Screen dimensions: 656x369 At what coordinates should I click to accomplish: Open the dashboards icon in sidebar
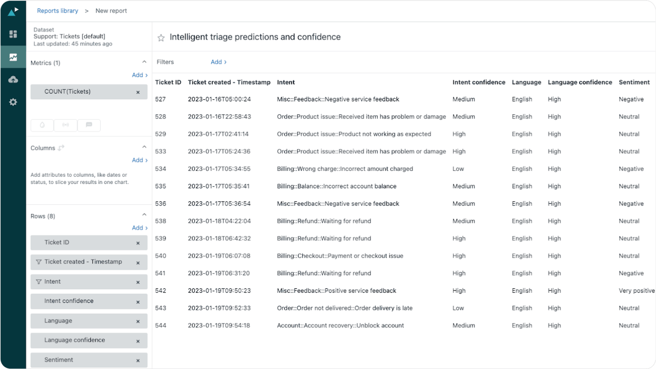tap(13, 34)
